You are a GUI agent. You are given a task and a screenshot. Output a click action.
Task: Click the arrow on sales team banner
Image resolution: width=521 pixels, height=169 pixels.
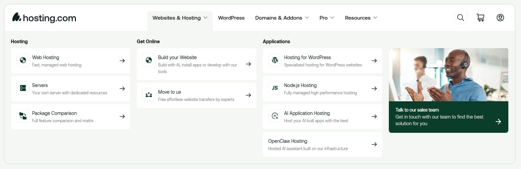coord(498,122)
